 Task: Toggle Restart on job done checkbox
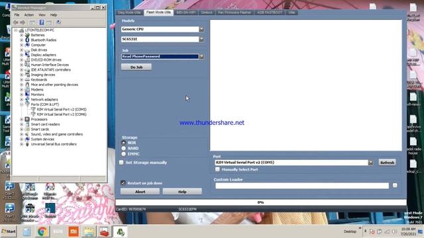[x=123, y=182]
